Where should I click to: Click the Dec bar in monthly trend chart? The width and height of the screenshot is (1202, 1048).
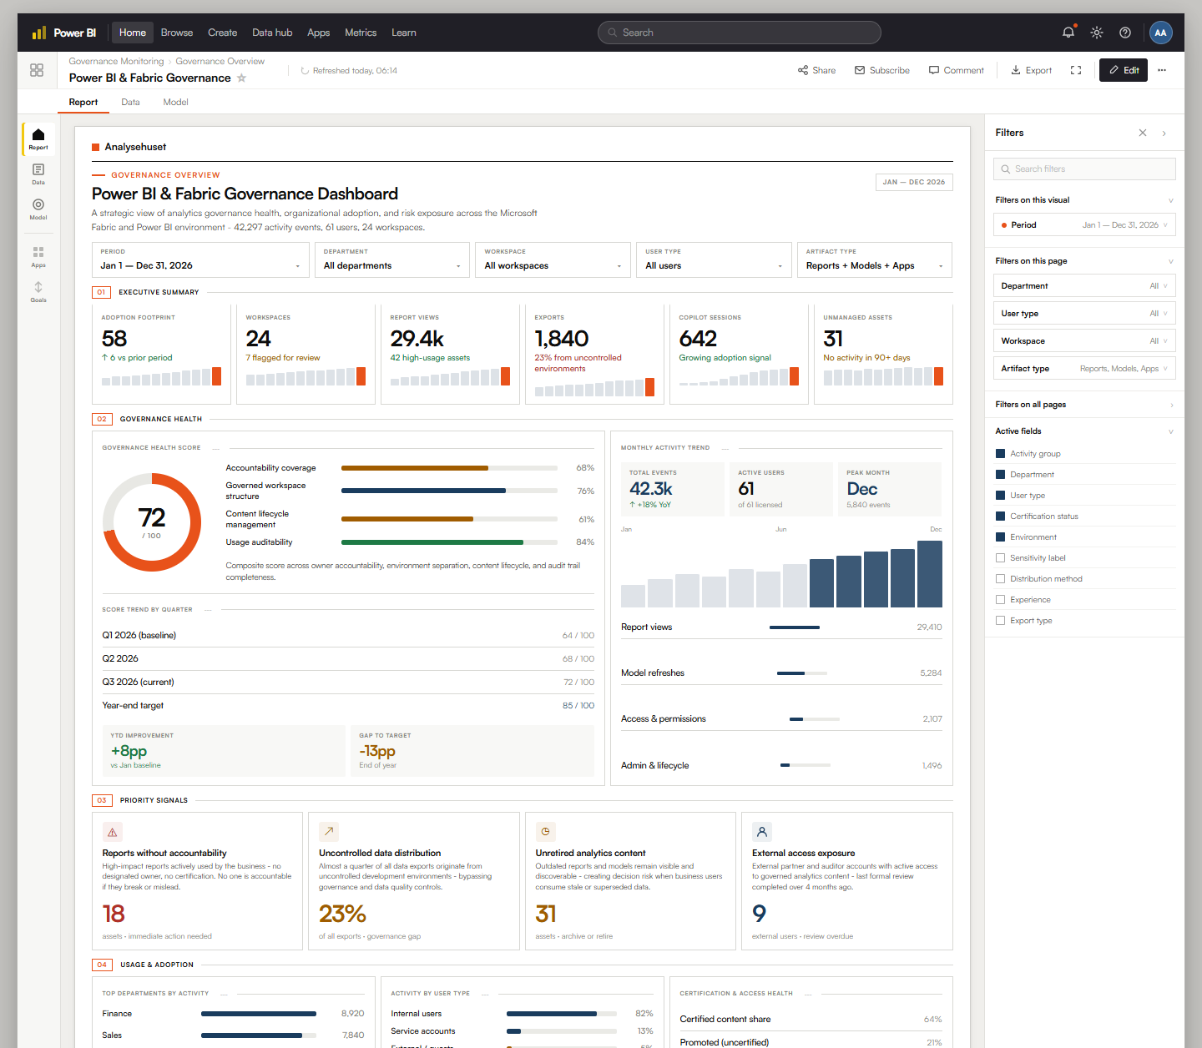pos(930,574)
